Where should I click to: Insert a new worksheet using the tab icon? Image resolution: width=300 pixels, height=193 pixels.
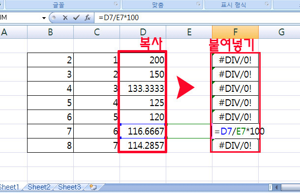pos(93,187)
